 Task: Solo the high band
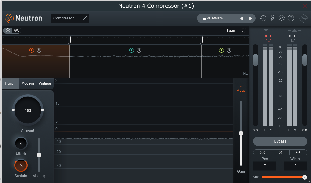pyautogui.click(x=229, y=50)
